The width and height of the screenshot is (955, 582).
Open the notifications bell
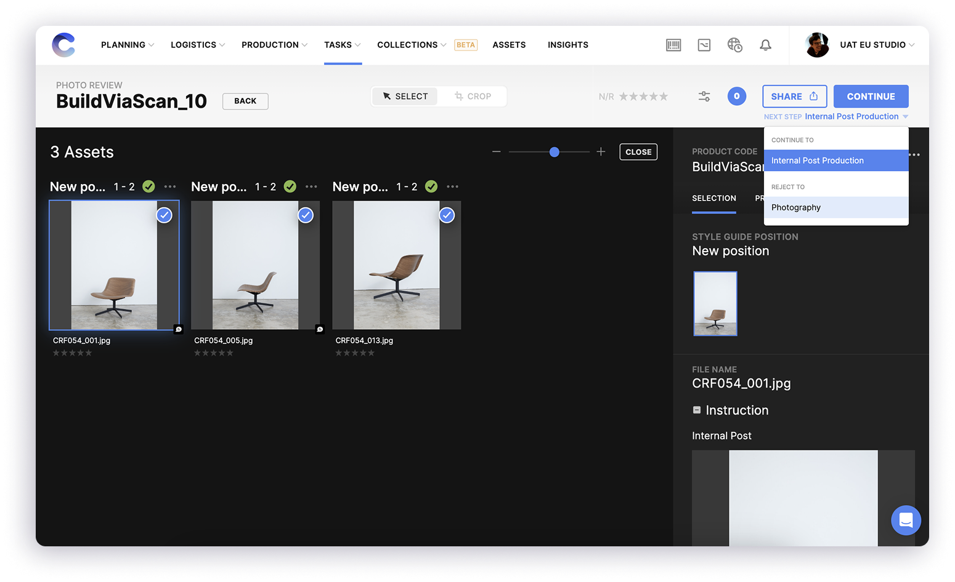tap(765, 45)
